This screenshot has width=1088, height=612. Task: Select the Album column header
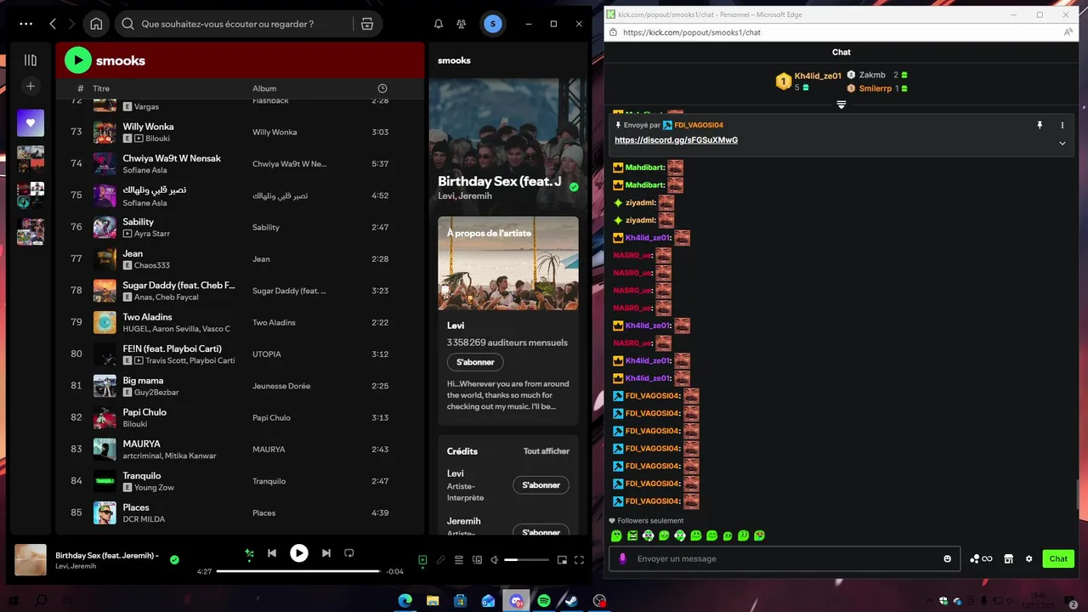click(264, 88)
